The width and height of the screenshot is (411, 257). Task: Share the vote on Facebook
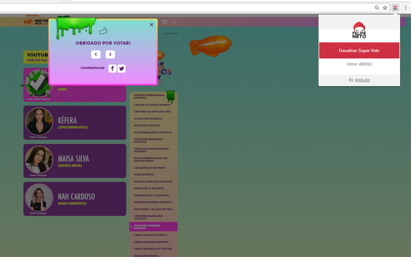pos(112,68)
